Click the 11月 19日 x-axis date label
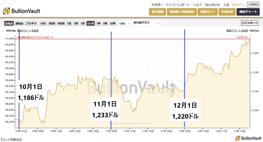 148,131
